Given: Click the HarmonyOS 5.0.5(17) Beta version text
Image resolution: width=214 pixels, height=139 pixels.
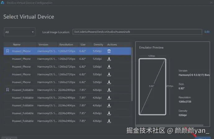Looking at the screenshot, I should click(x=194, y=75).
